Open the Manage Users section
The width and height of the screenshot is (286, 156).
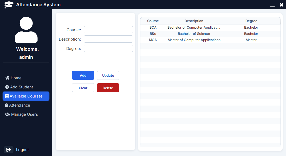click(x=26, y=114)
